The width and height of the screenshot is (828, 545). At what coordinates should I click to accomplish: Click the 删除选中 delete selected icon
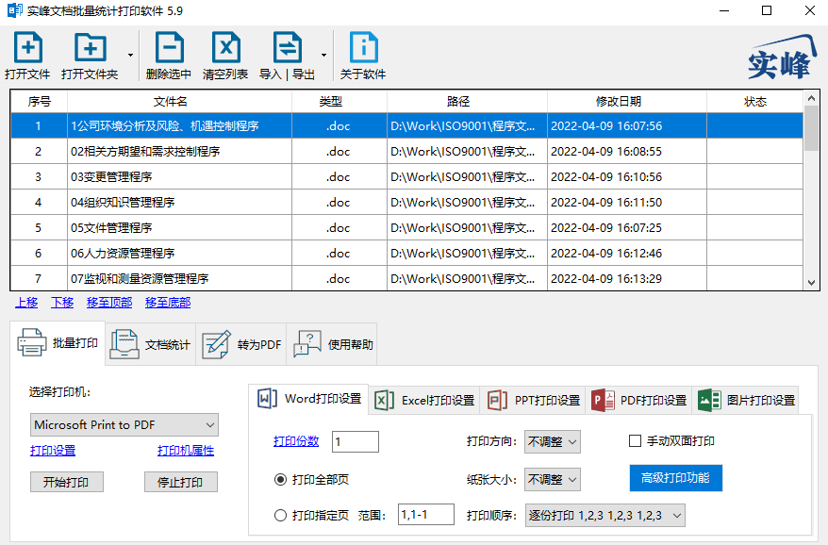coord(170,48)
